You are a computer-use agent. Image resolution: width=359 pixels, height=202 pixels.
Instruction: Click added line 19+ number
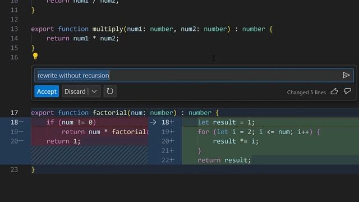[x=168, y=132]
